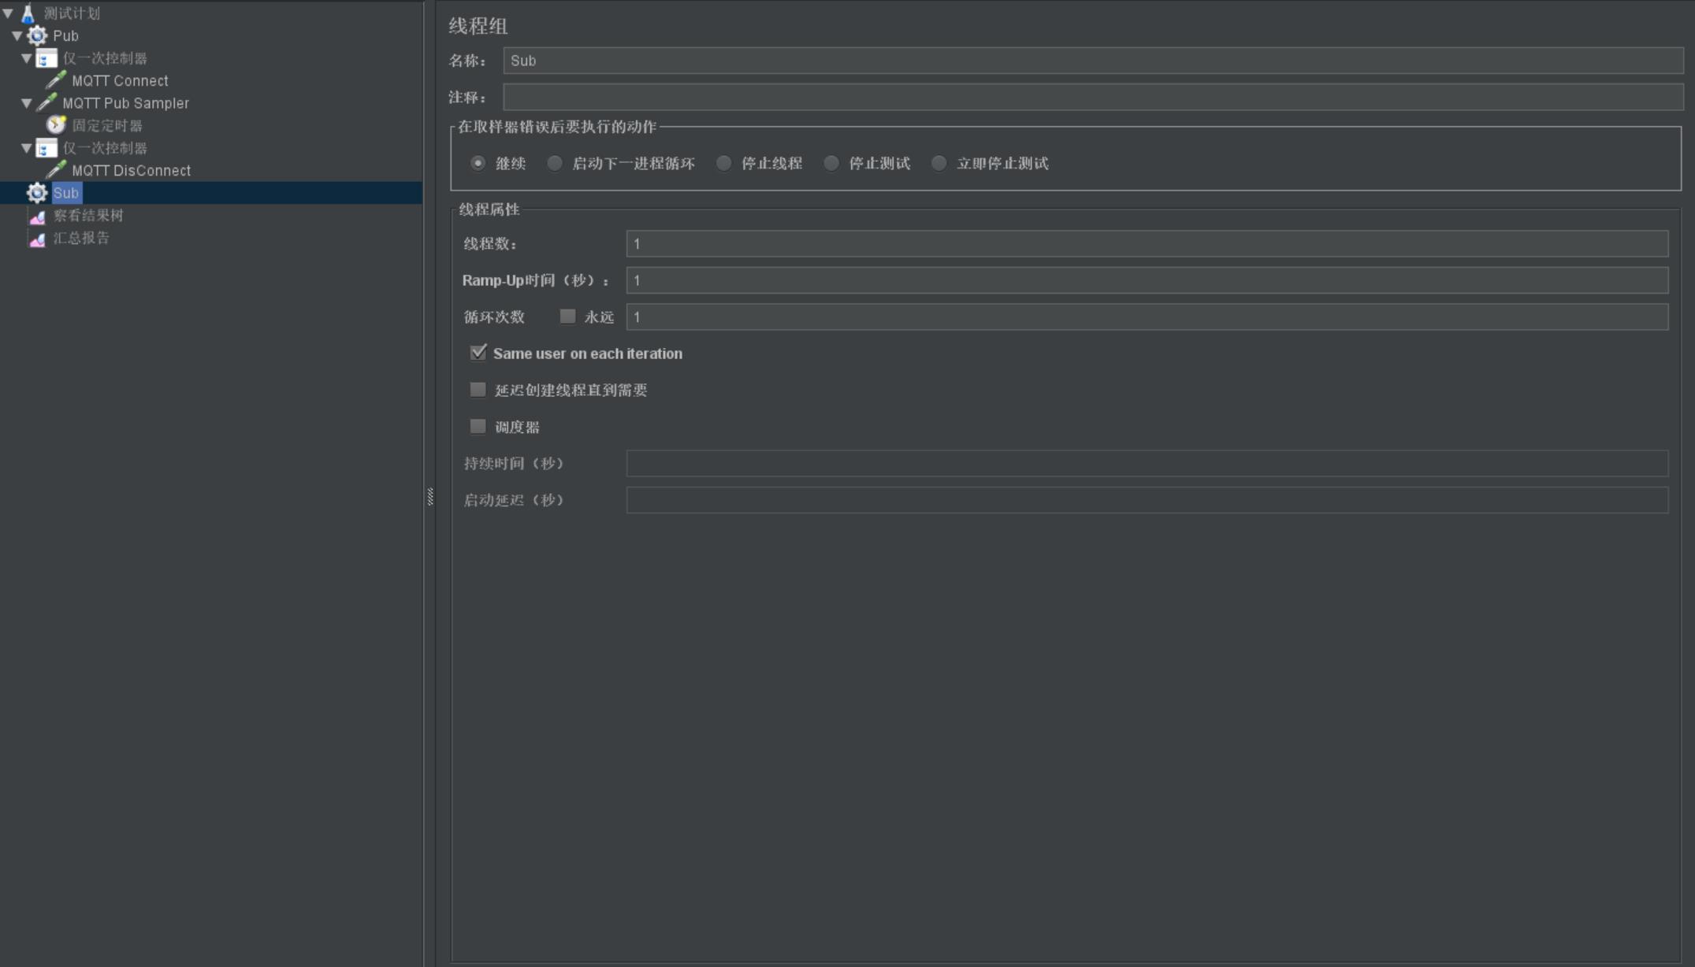Toggle the 永远 loop forever checkbox

coord(567,317)
